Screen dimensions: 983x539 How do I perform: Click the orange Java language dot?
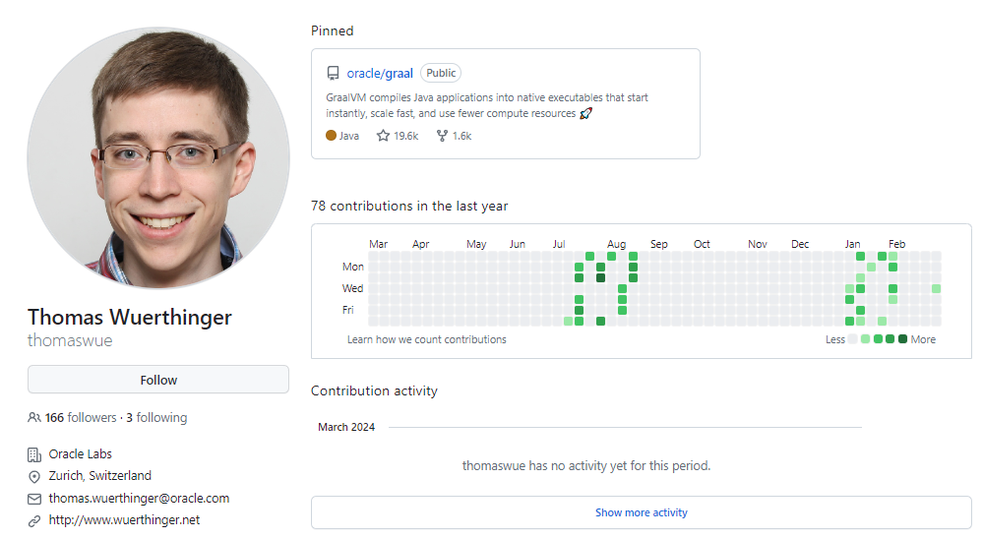(x=331, y=136)
